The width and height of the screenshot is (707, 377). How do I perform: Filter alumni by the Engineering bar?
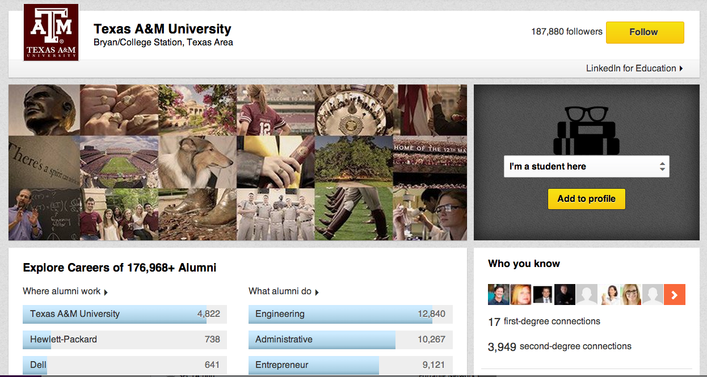[350, 314]
